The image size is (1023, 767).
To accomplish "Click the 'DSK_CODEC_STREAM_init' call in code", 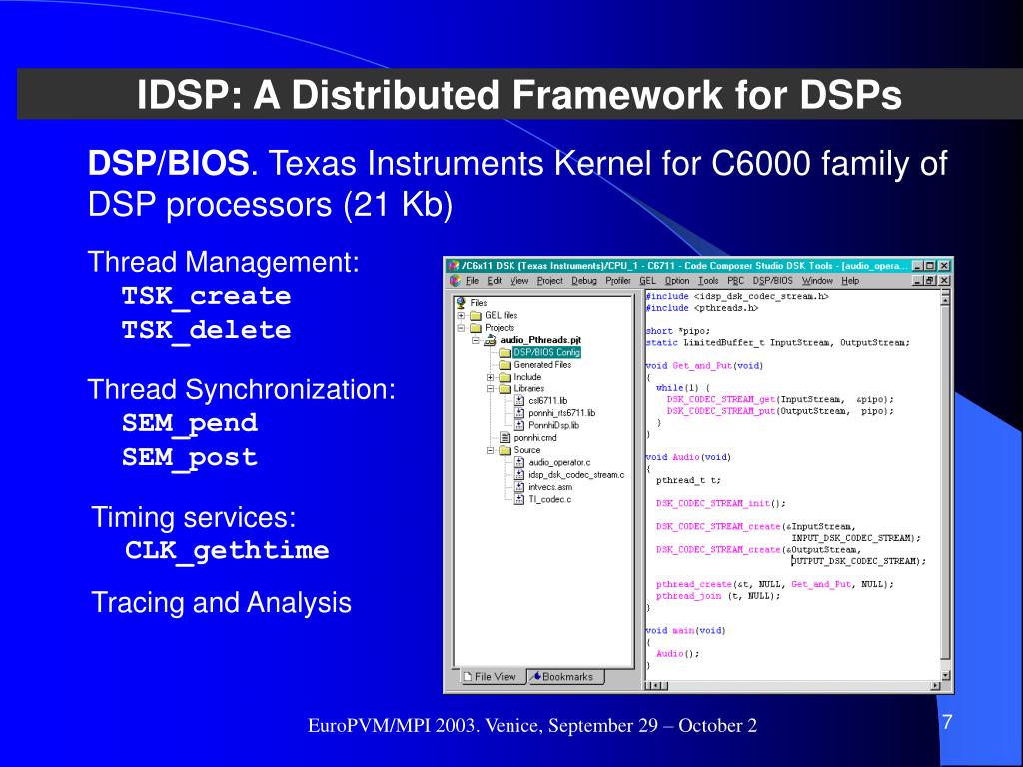I will [713, 504].
